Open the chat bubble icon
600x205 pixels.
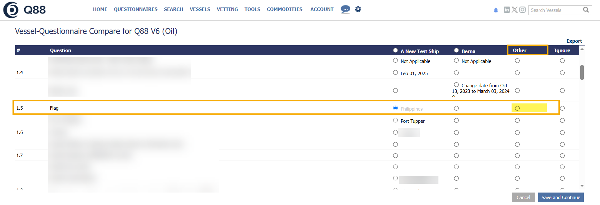(345, 9)
